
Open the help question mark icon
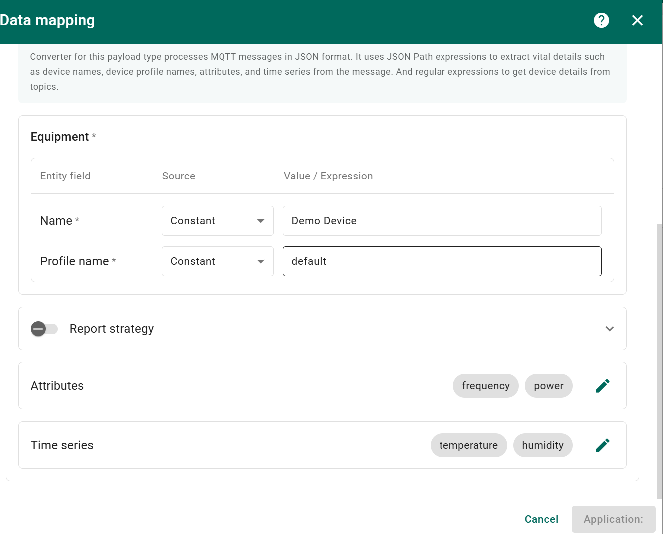tap(601, 20)
